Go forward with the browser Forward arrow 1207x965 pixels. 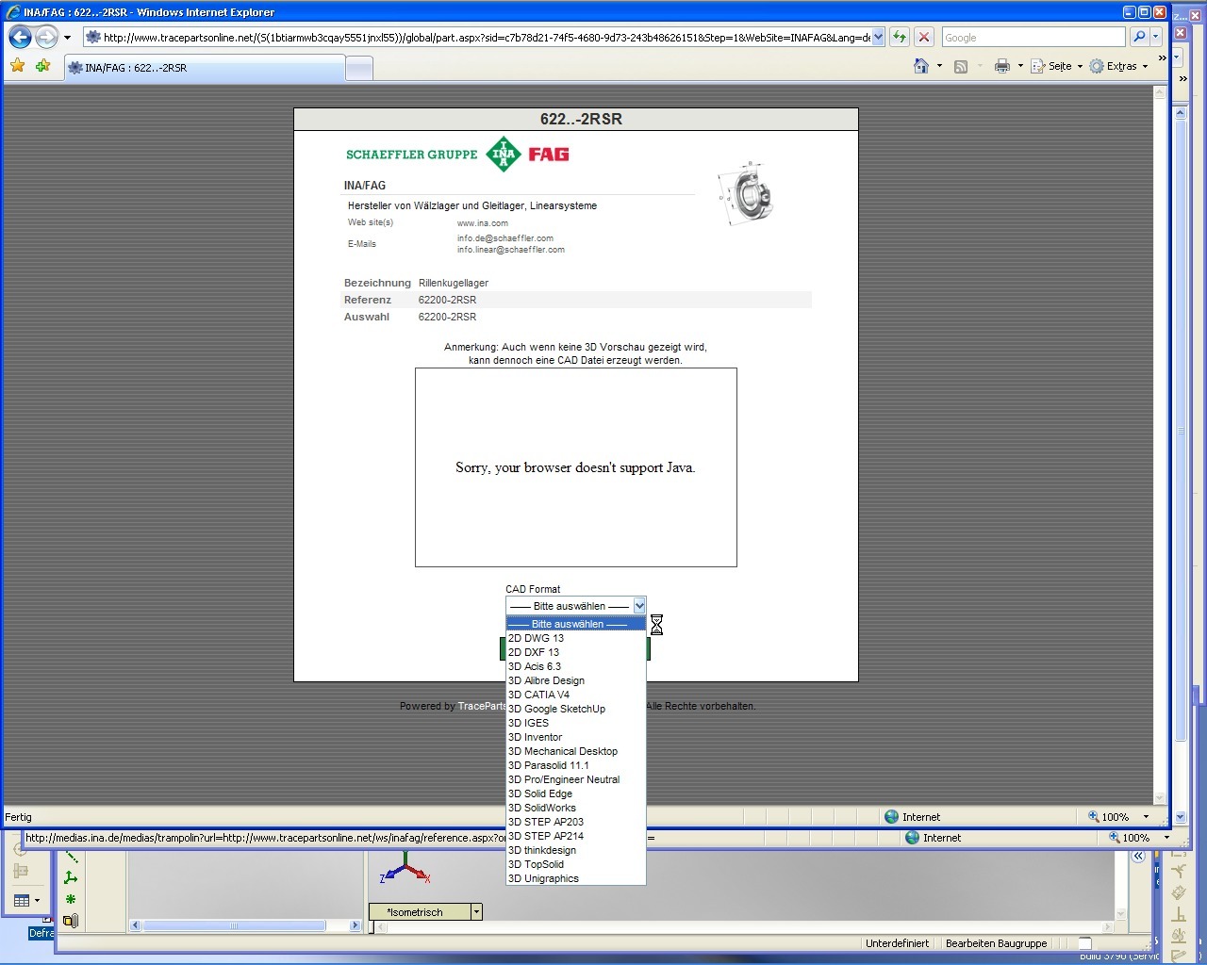pos(46,37)
